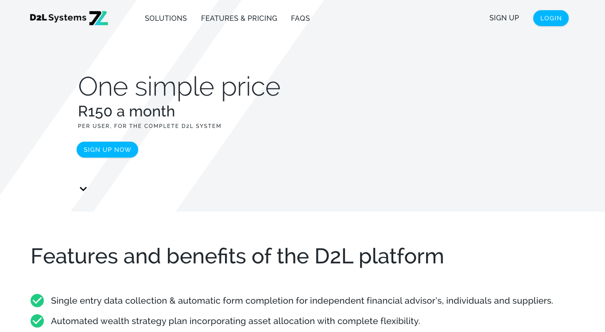Open the FAQs page
Screen dimensions: 605x332
point(300,18)
